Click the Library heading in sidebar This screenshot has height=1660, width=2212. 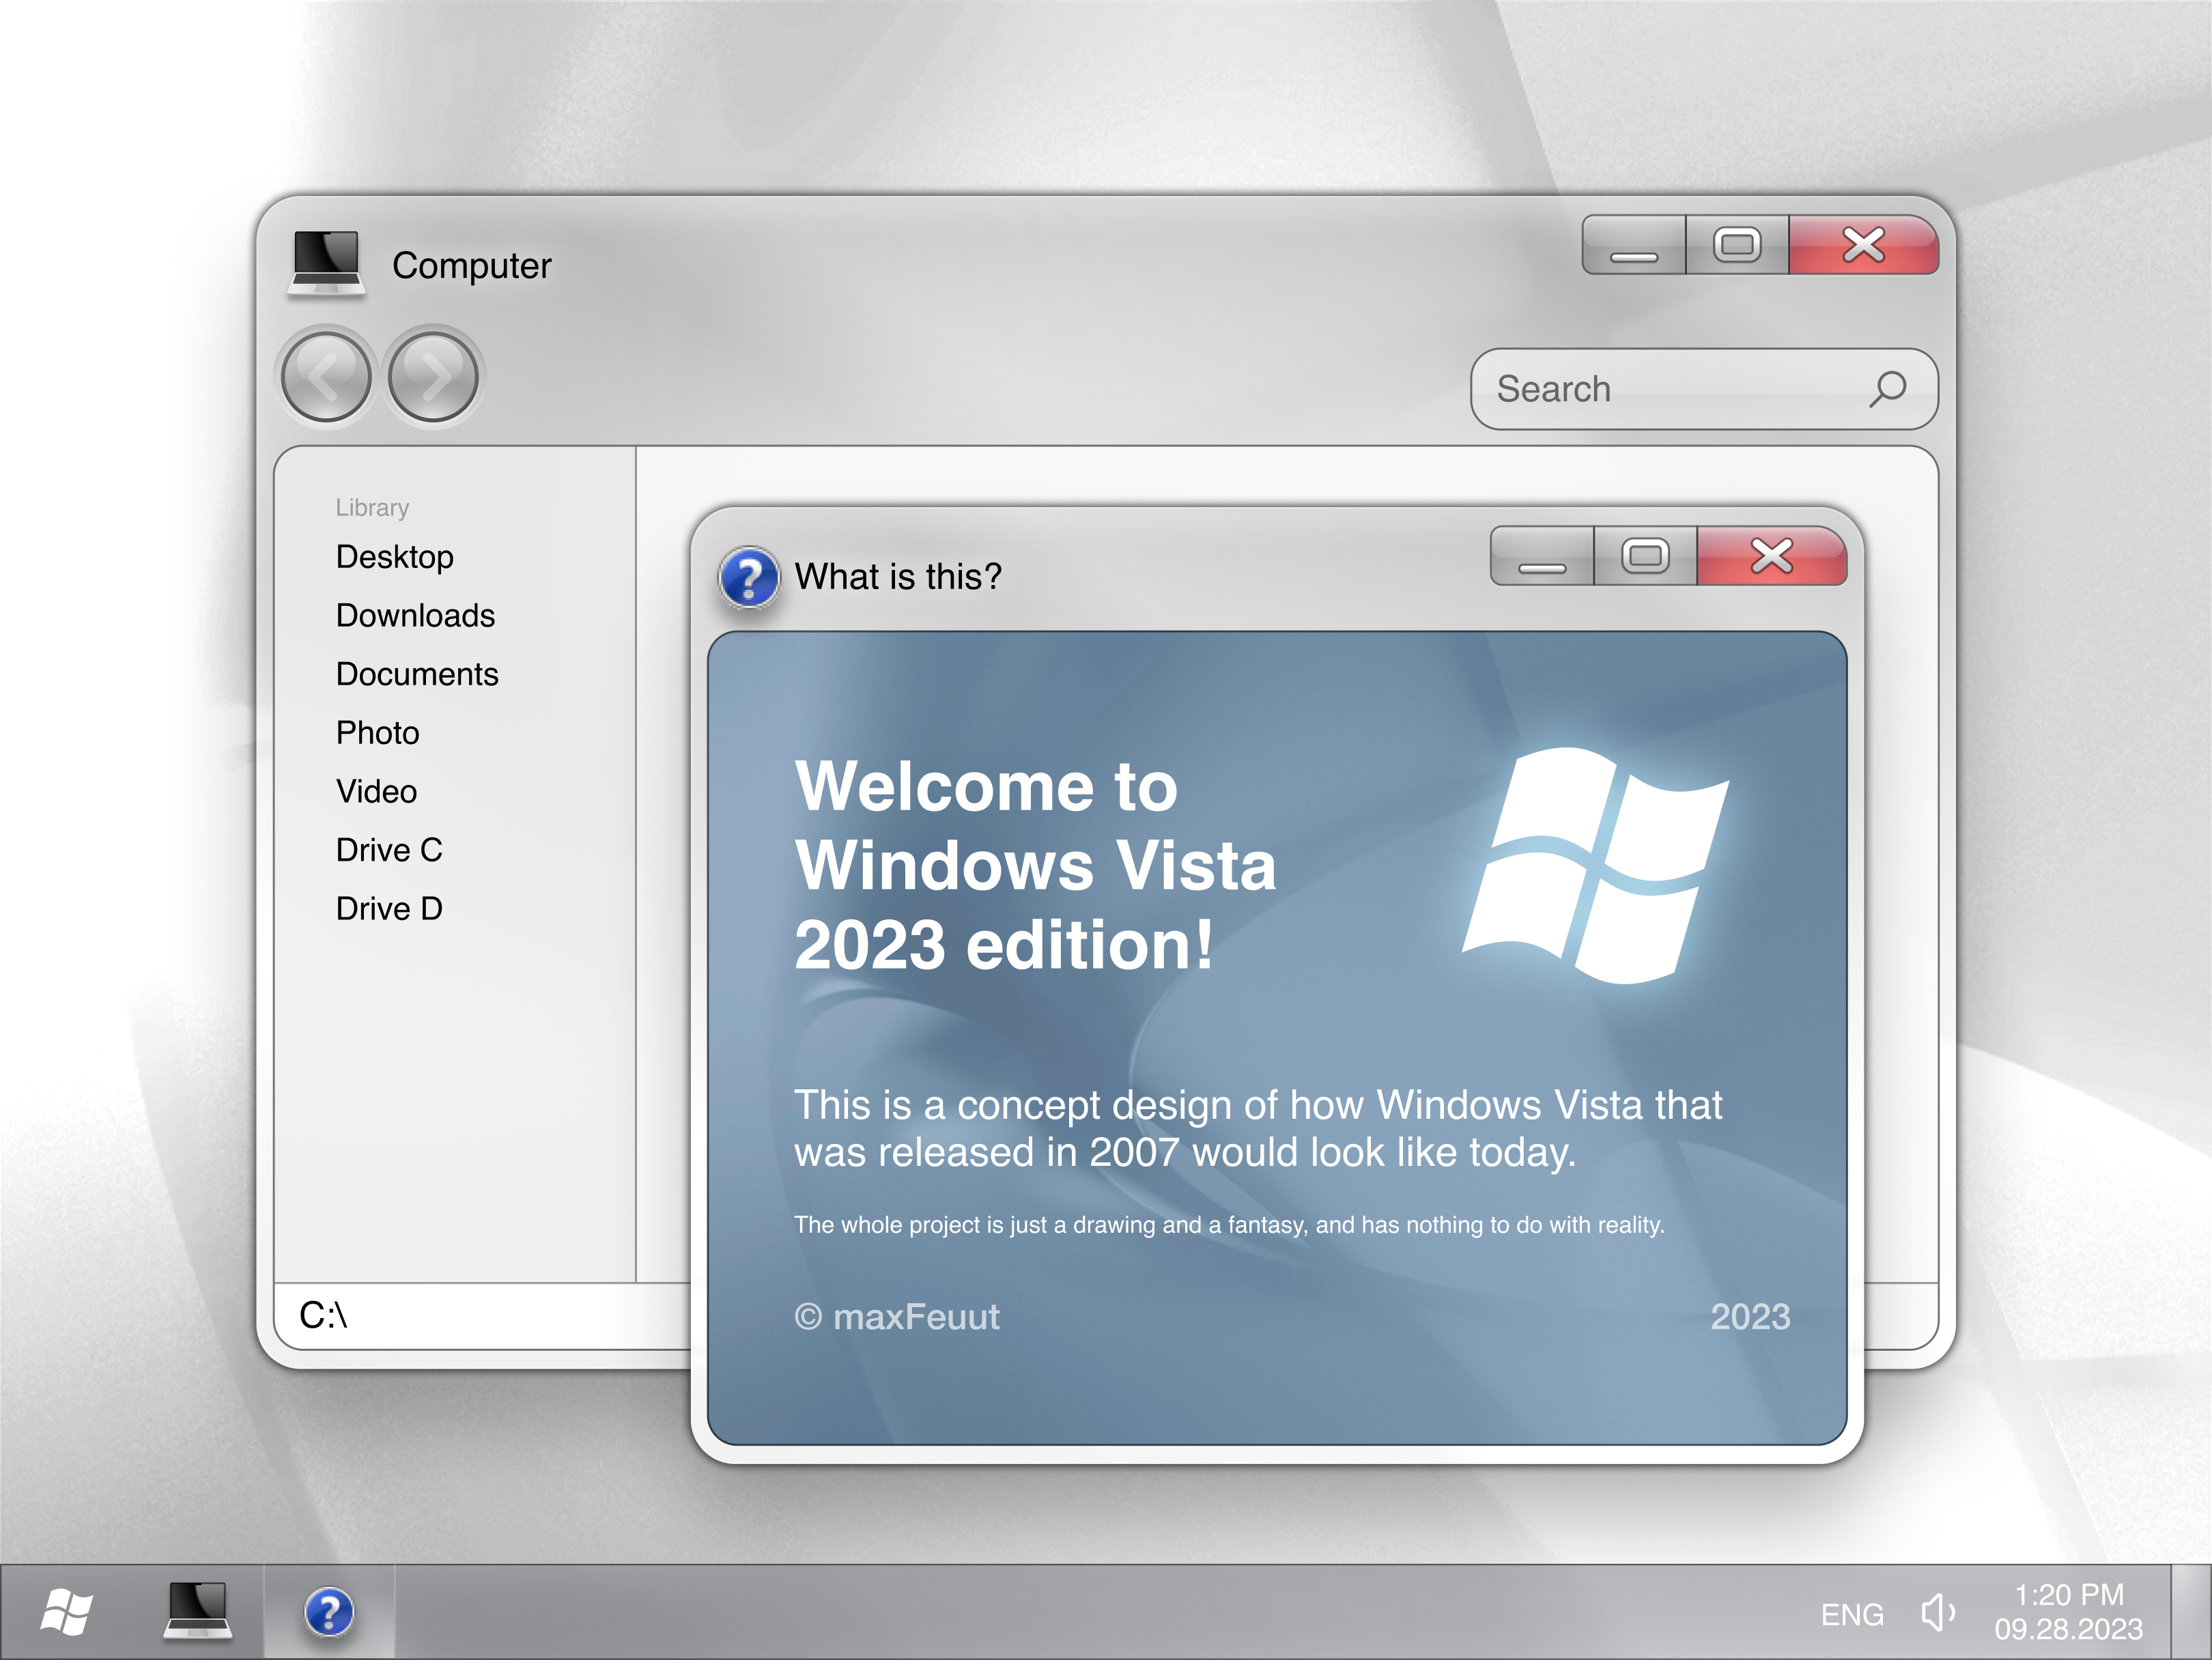(x=372, y=508)
